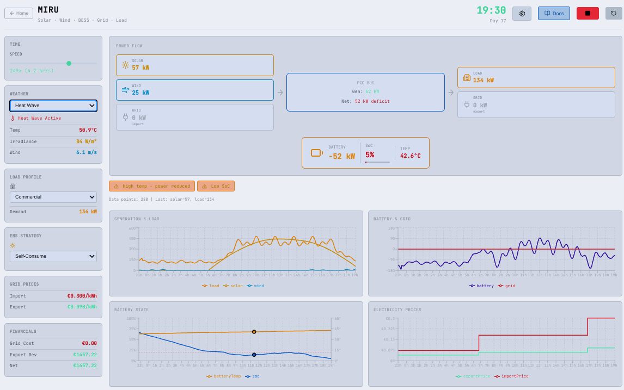624x390 pixels.
Task: Toggle the importPrice series legend entry
Action: pyautogui.click(x=511, y=376)
